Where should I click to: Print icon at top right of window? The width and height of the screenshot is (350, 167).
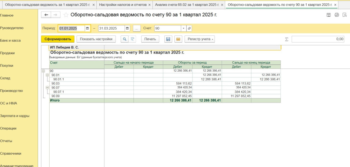coord(337,15)
